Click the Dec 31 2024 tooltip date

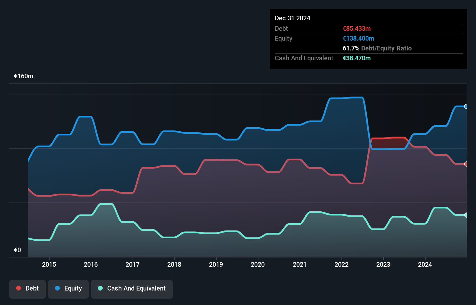pyautogui.click(x=292, y=18)
